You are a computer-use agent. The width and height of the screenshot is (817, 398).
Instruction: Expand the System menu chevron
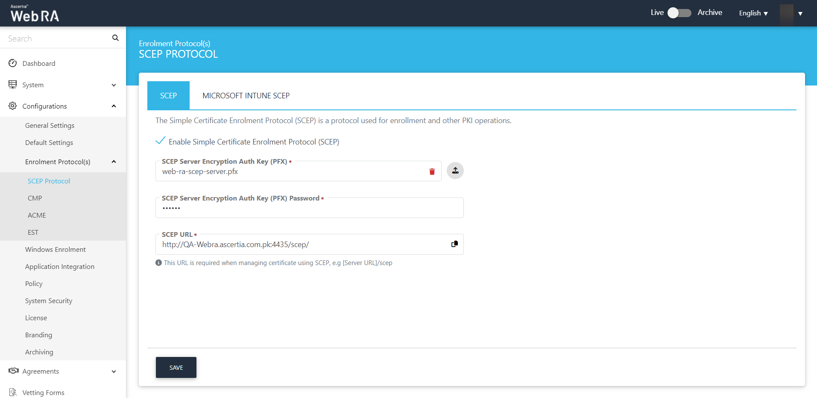coord(114,85)
